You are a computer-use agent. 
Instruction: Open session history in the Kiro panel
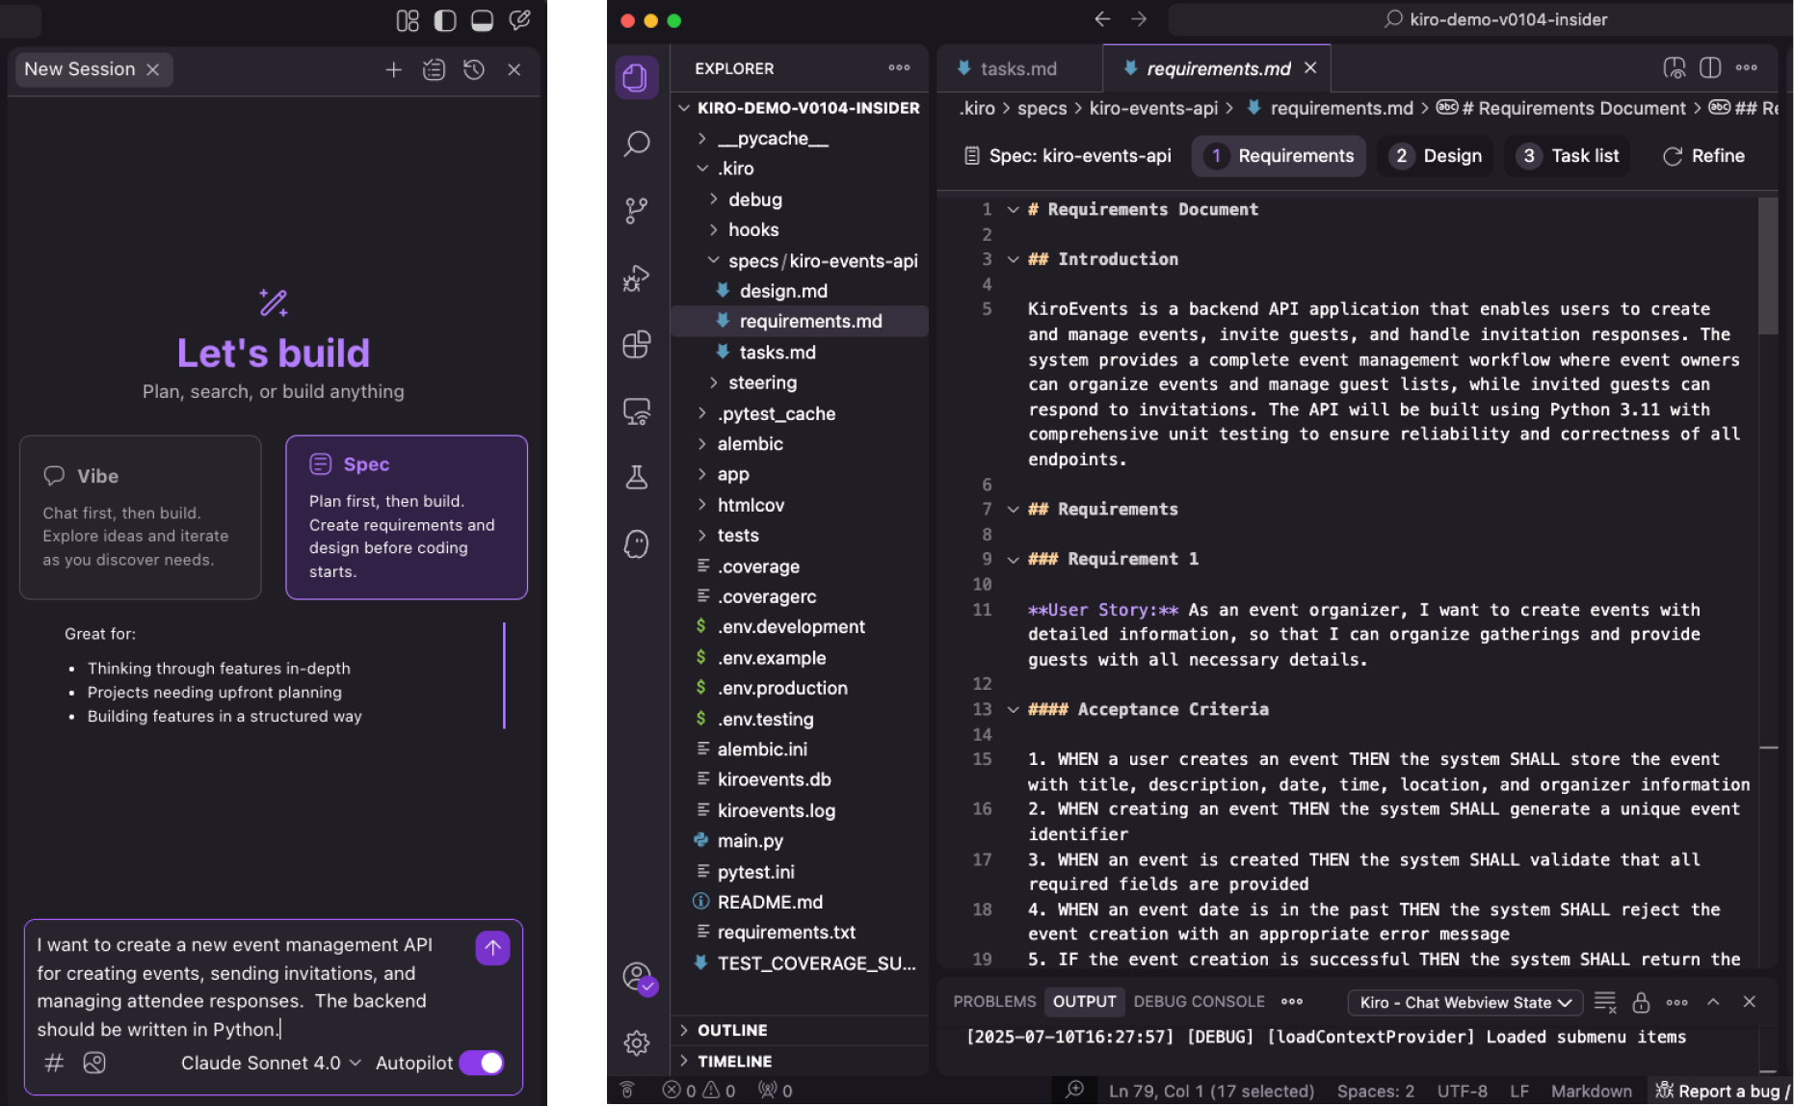[x=473, y=69]
